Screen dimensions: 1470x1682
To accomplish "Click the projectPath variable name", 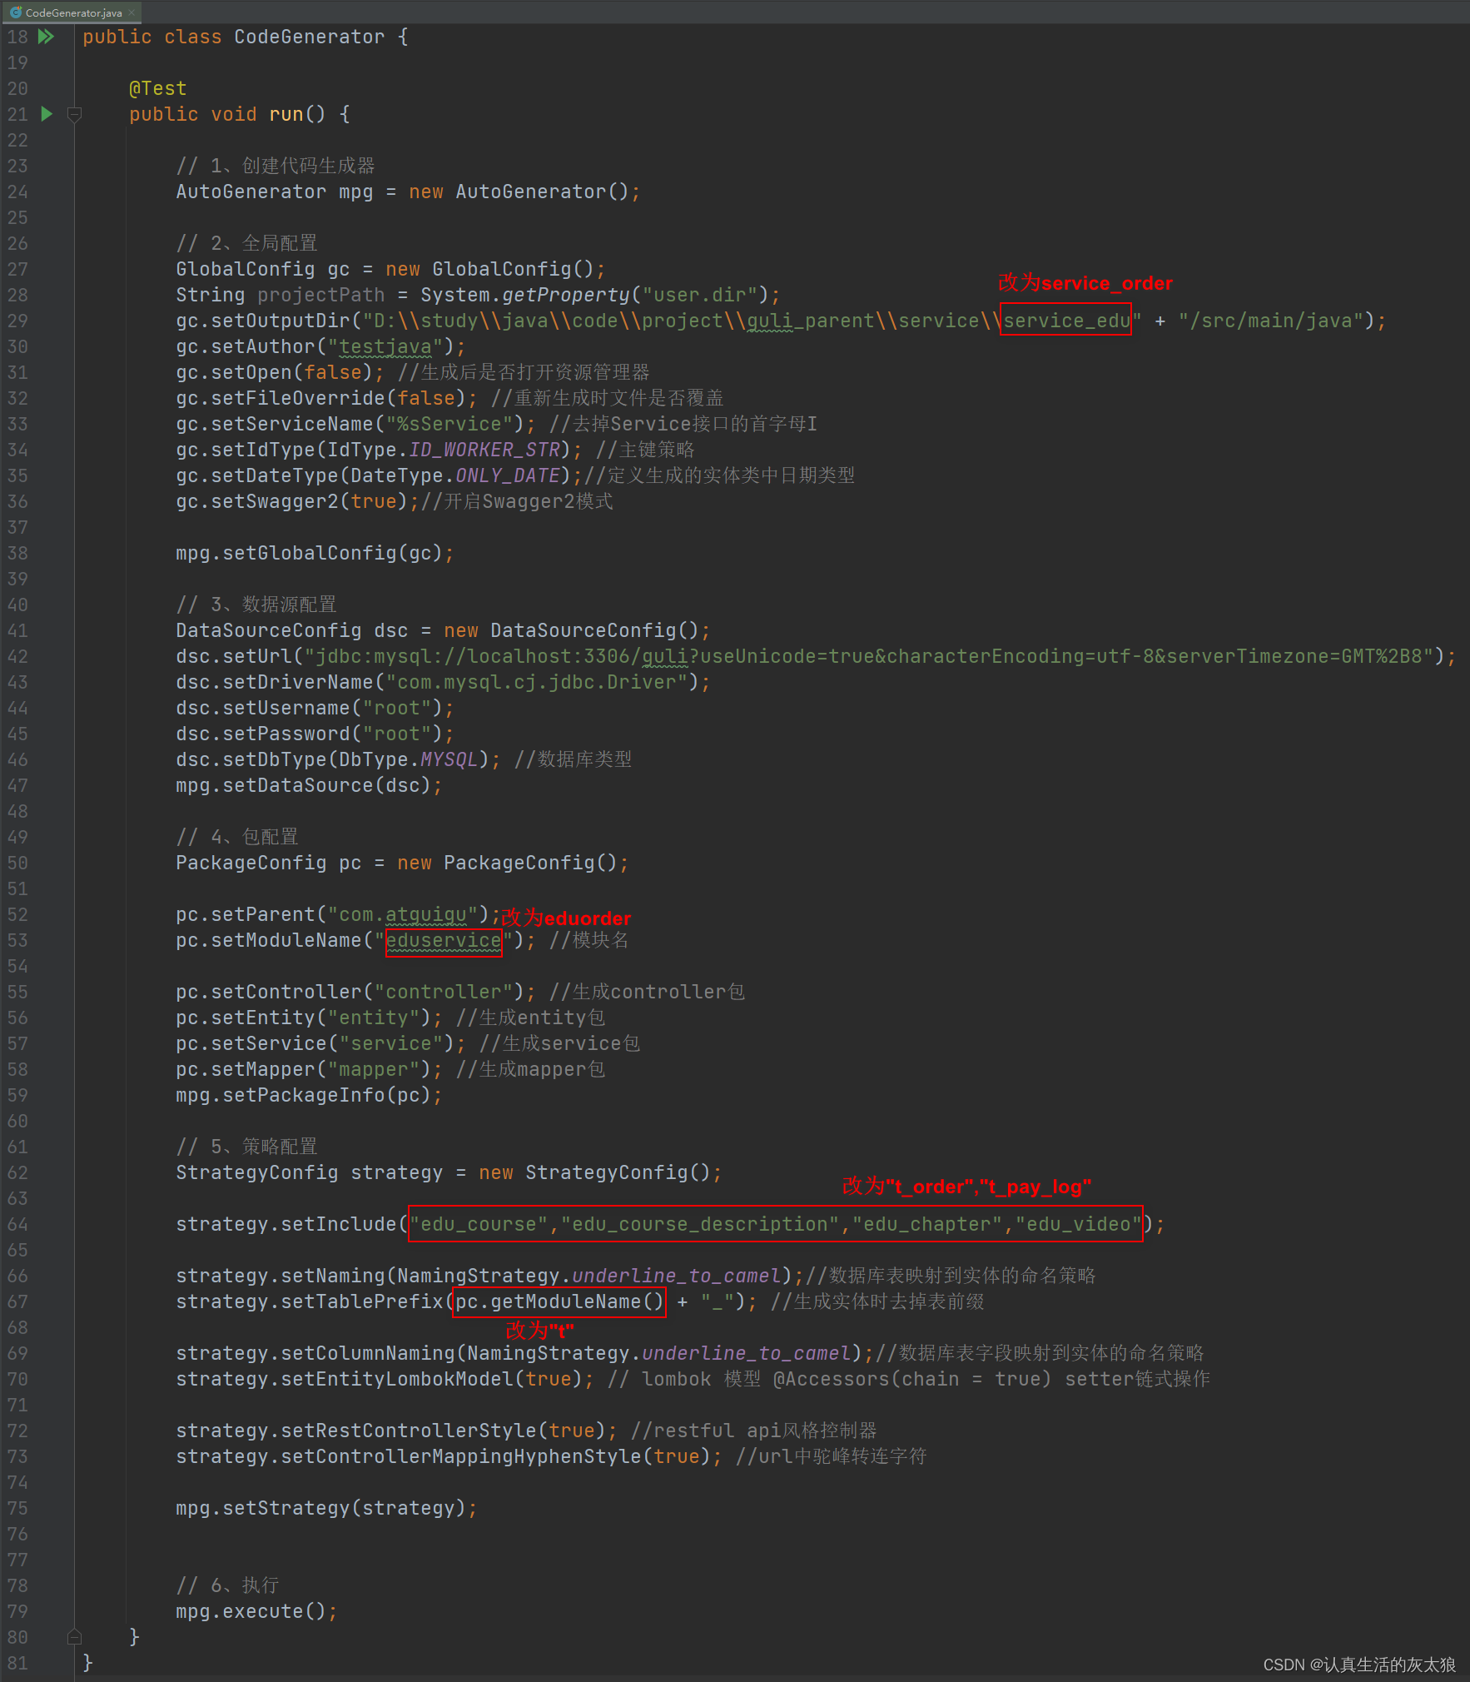I will [x=321, y=295].
